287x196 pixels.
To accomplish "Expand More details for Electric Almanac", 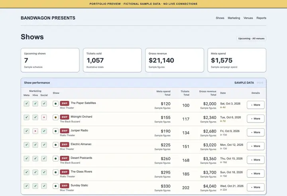I will click(256, 146).
